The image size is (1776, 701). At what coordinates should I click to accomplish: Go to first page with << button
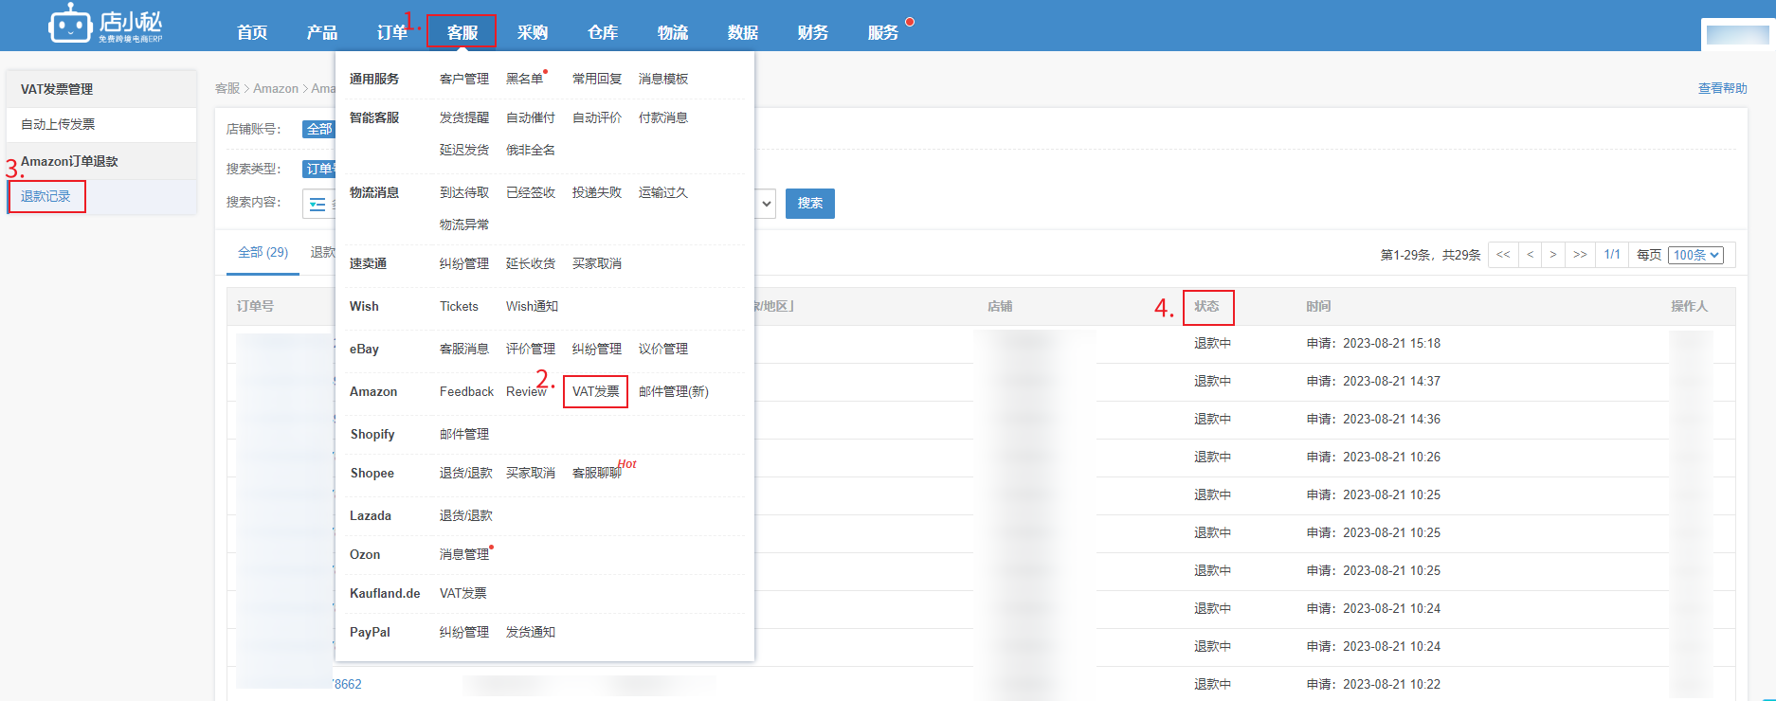coord(1503,255)
